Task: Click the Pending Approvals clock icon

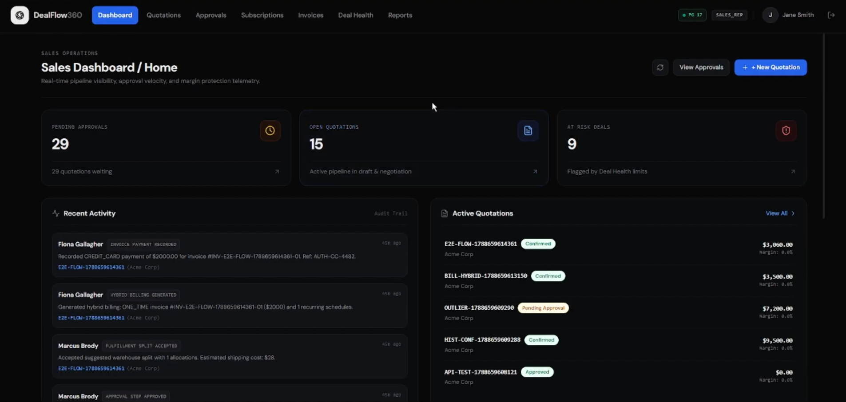Action: 270,130
